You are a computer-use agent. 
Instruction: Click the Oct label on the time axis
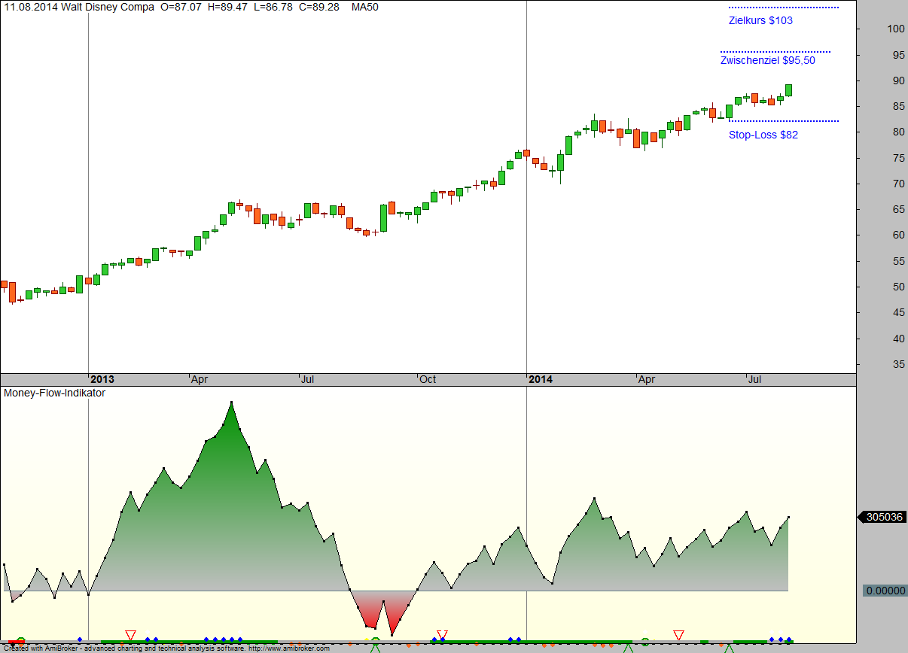(428, 379)
